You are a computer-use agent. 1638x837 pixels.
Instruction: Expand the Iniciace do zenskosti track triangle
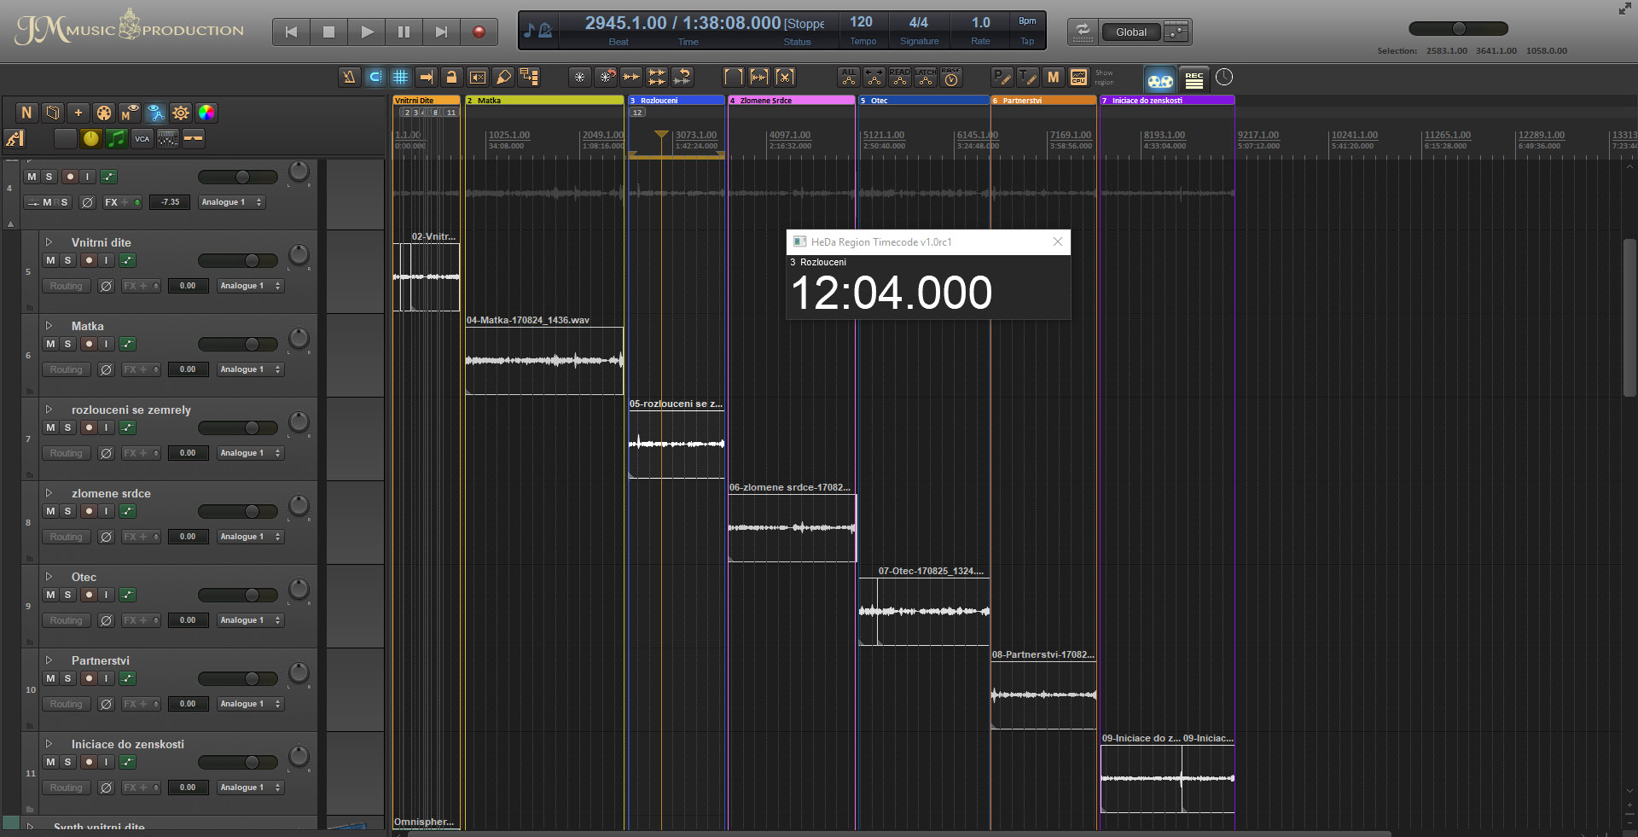tap(49, 744)
